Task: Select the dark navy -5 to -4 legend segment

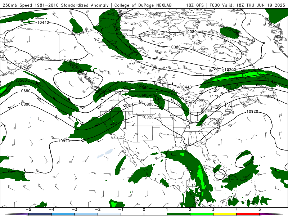Action: pyautogui.click(x=40, y=214)
